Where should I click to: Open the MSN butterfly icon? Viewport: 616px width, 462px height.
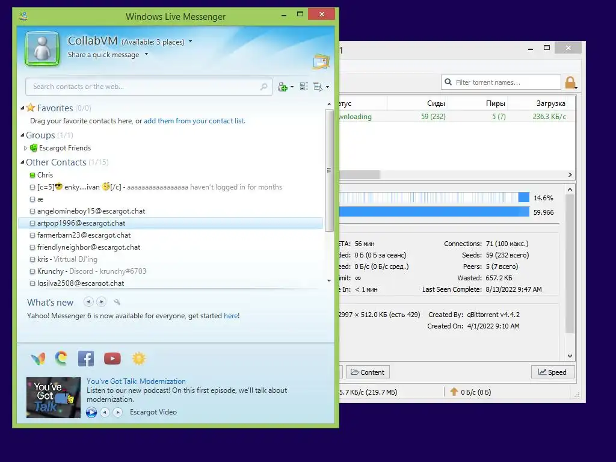pyautogui.click(x=38, y=359)
